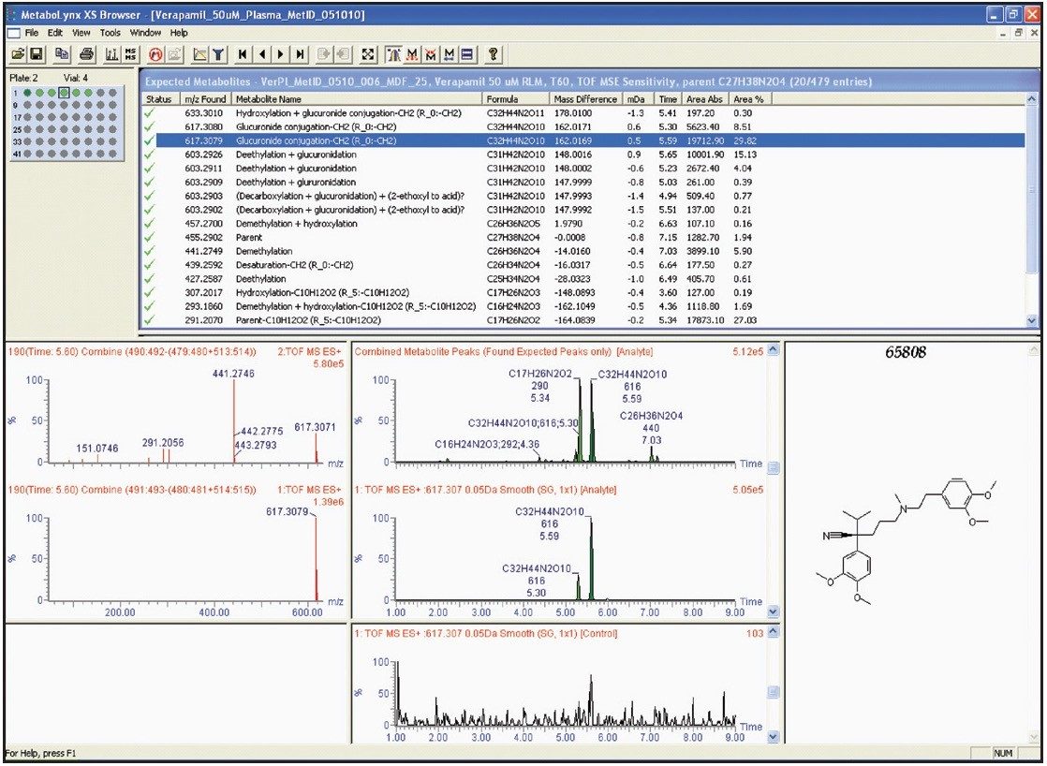Open the Window menu

(x=145, y=33)
